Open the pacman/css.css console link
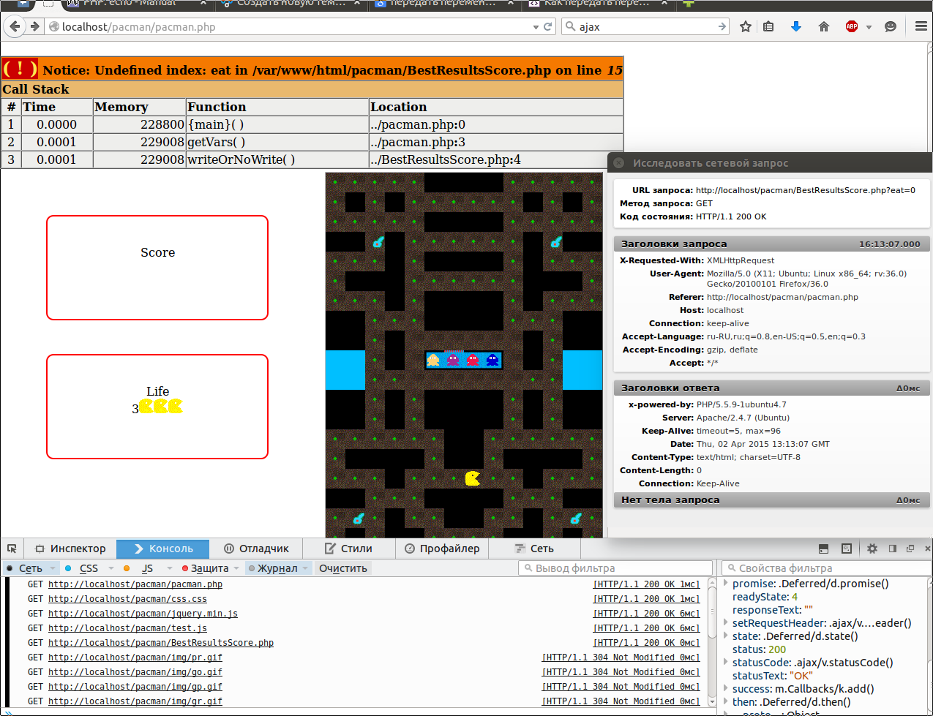933x716 pixels. [127, 599]
